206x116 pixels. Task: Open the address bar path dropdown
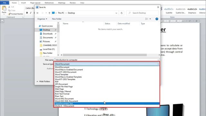(116, 13)
